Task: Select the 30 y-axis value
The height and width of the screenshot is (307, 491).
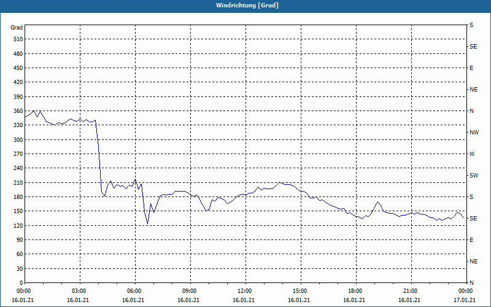Action: pos(20,269)
